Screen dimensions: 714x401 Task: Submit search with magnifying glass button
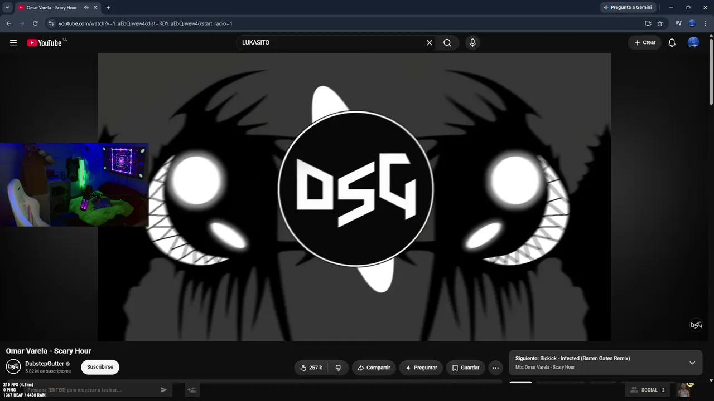tap(447, 43)
